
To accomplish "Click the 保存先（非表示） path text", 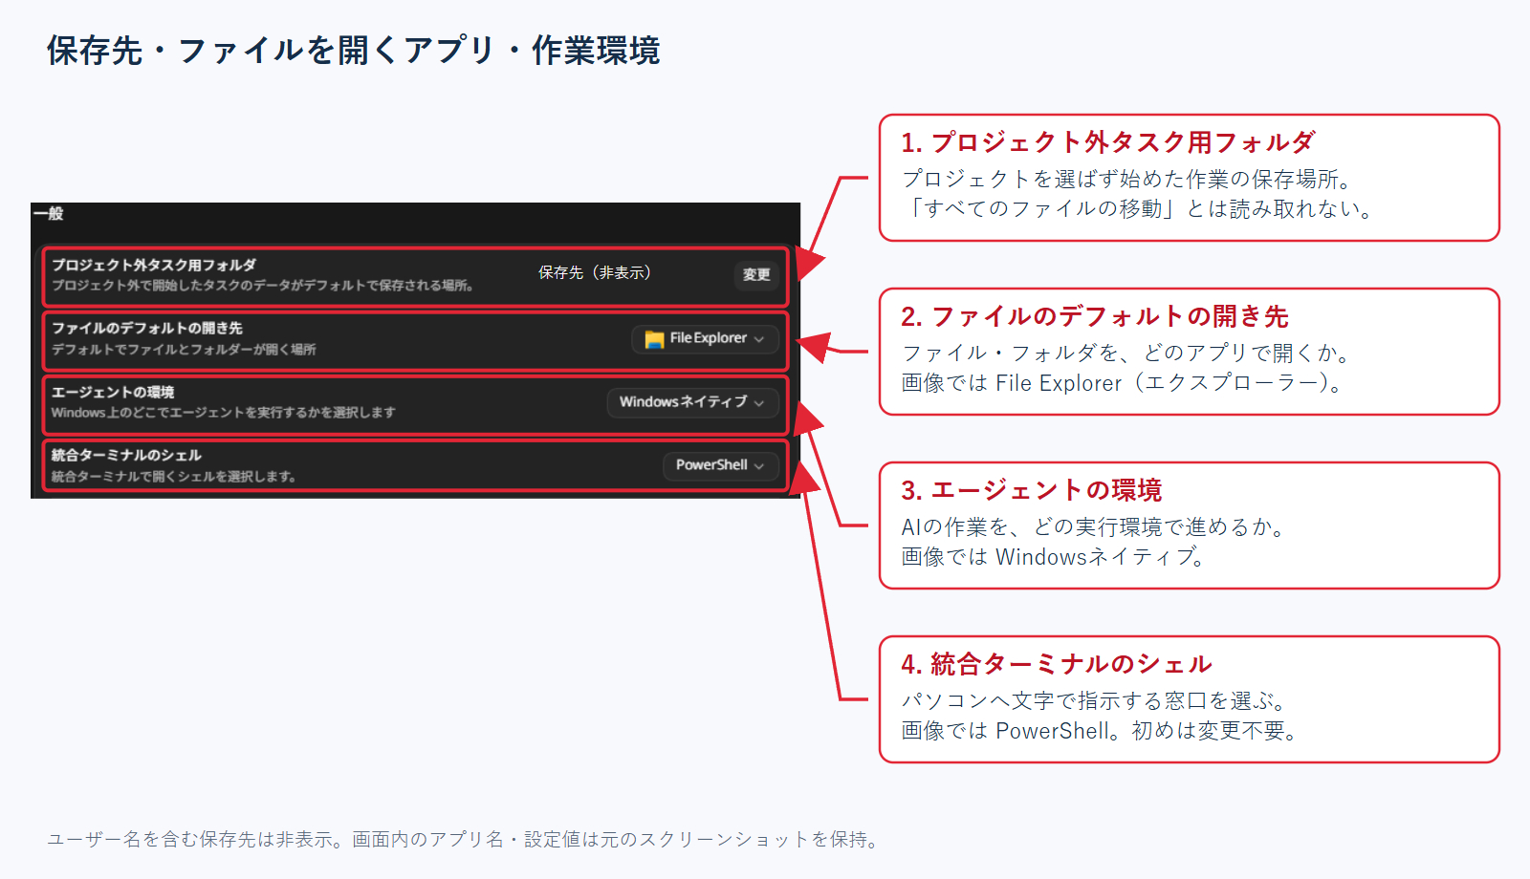I will (x=595, y=272).
